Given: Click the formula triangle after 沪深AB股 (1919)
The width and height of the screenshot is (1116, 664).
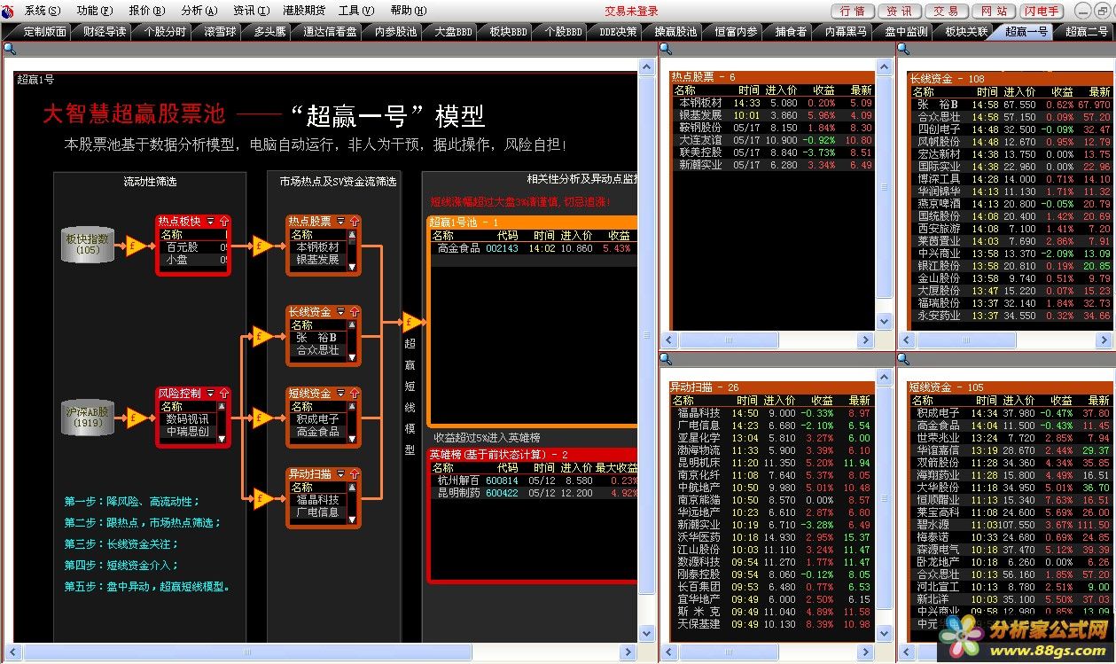Looking at the screenshot, I should pyautogui.click(x=135, y=418).
